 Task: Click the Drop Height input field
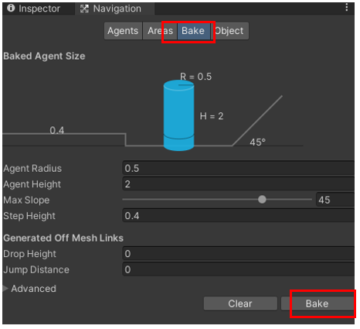tap(239, 254)
